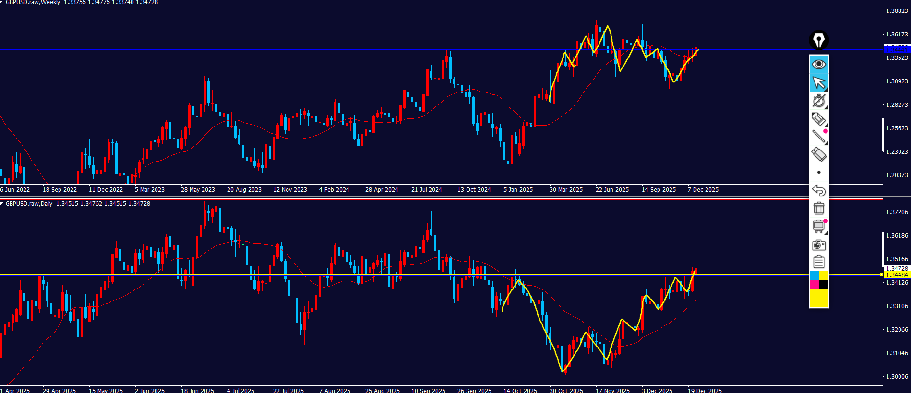
Task: Pick the eraser tool
Action: (x=818, y=154)
